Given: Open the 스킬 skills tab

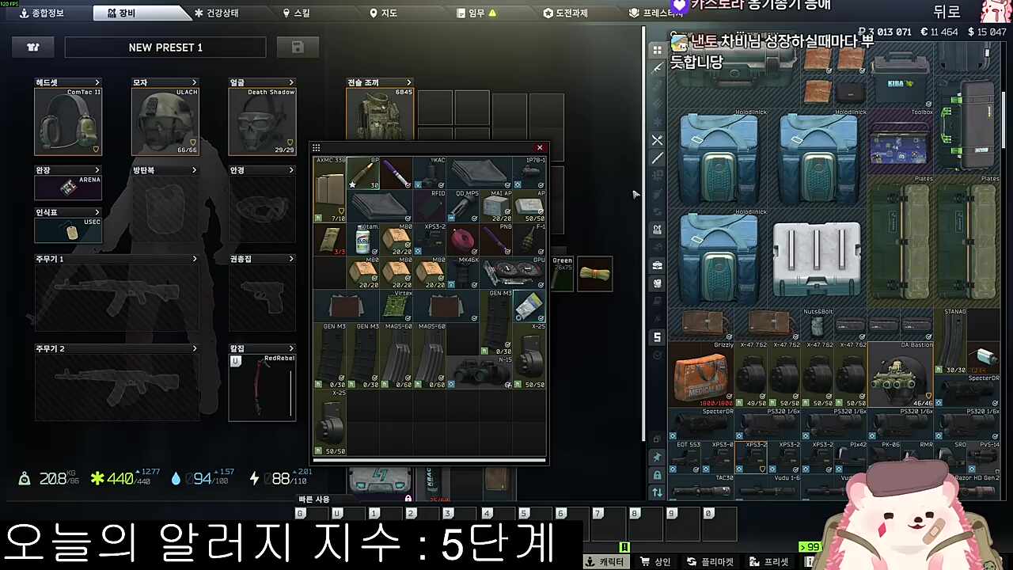Looking at the screenshot, I should tap(297, 13).
